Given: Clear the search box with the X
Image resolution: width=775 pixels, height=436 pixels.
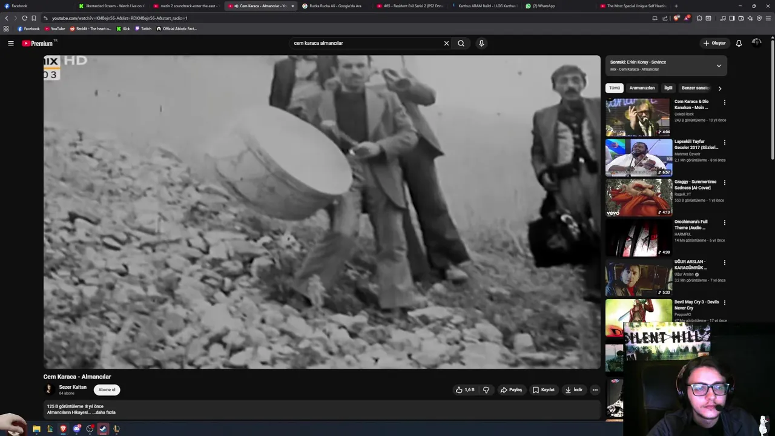Looking at the screenshot, I should pyautogui.click(x=446, y=43).
